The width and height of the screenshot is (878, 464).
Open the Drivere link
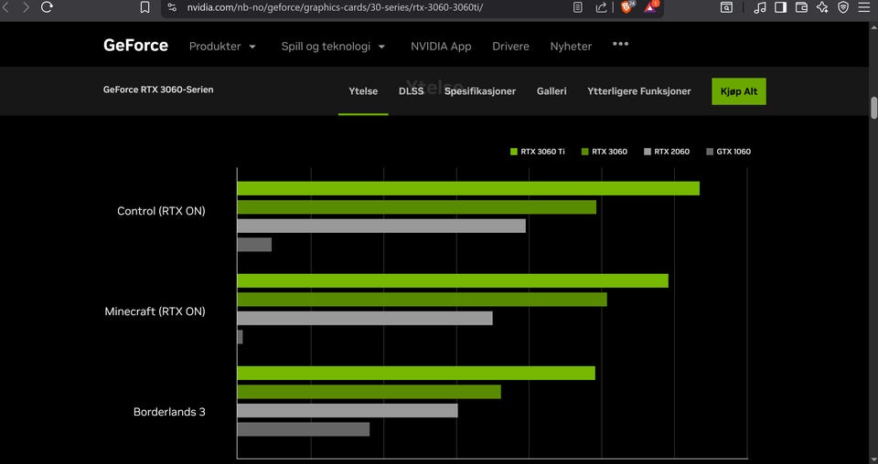(510, 47)
